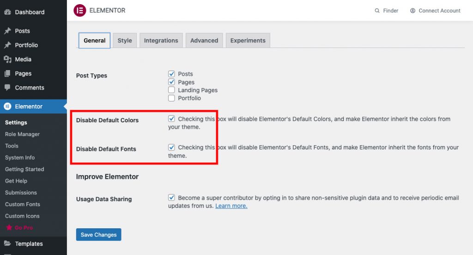Open Portfolio in the sidebar menu
This screenshot has height=255, width=473.
tap(26, 45)
